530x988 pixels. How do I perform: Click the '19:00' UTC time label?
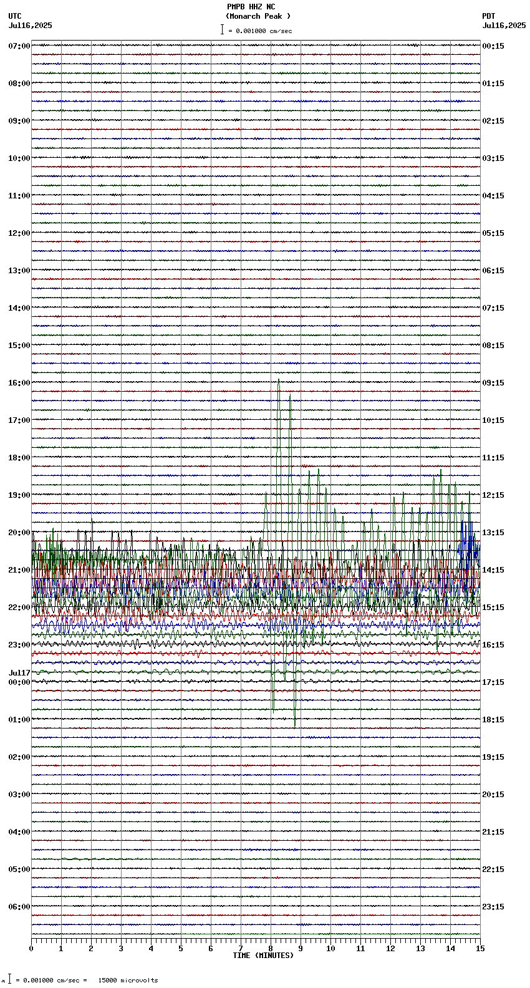(x=19, y=495)
